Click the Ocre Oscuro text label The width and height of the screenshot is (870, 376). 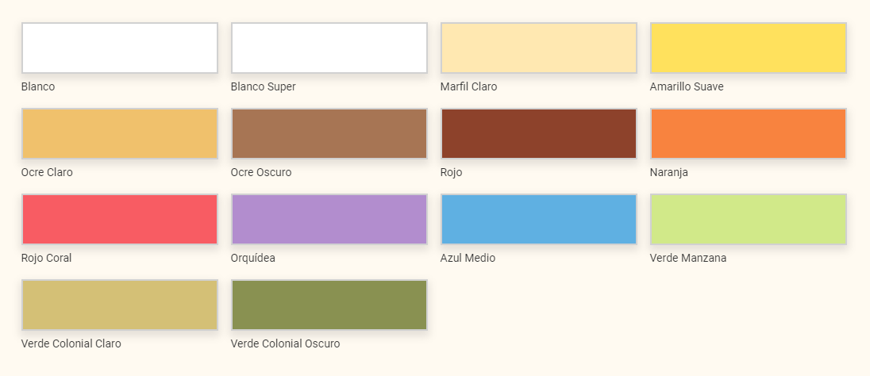pos(261,172)
